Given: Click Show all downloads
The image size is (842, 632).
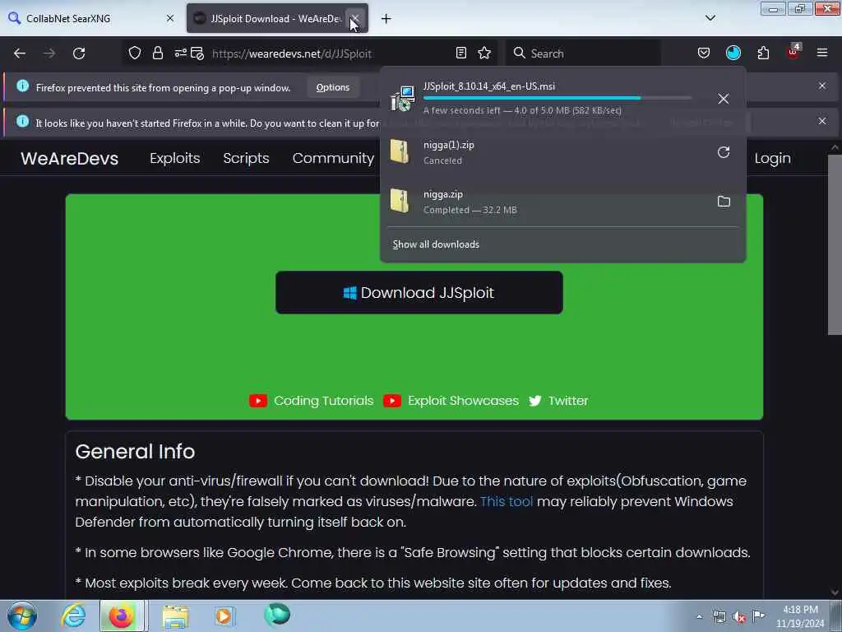Looking at the screenshot, I should [x=436, y=244].
